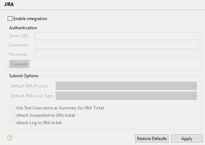
Task: Click the Authentication group heading
Action: coord(23,28)
